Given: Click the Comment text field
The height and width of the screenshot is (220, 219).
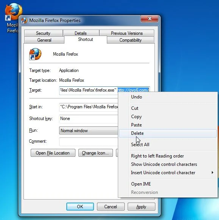Looking at the screenshot, I should click(x=89, y=142).
